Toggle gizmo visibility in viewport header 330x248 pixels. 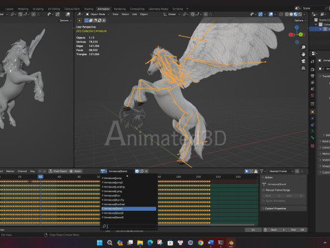click(x=261, y=14)
